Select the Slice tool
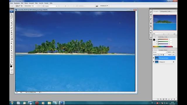The width and height of the screenshot is (187, 105). click(12, 25)
